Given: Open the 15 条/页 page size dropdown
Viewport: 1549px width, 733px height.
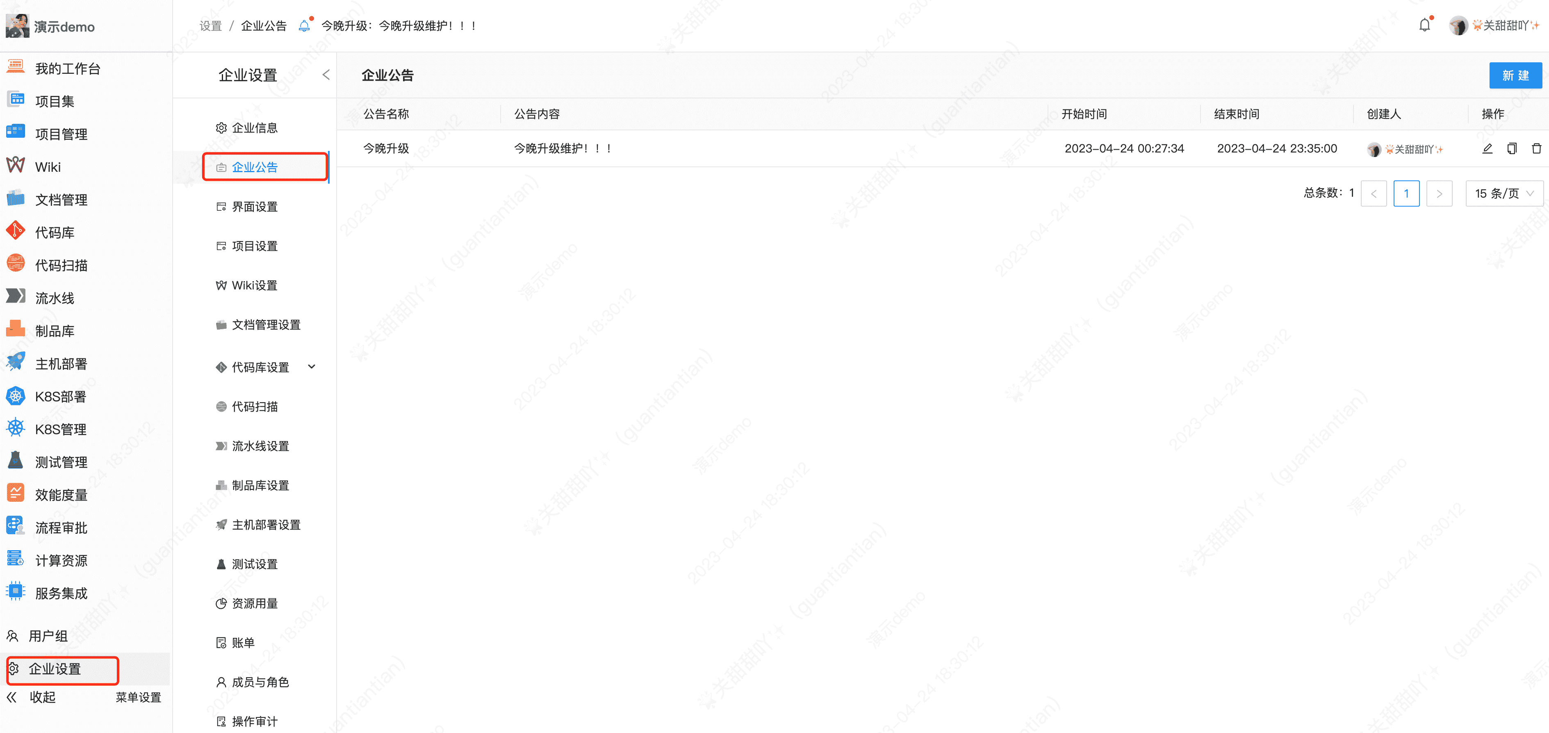Looking at the screenshot, I should point(1504,193).
